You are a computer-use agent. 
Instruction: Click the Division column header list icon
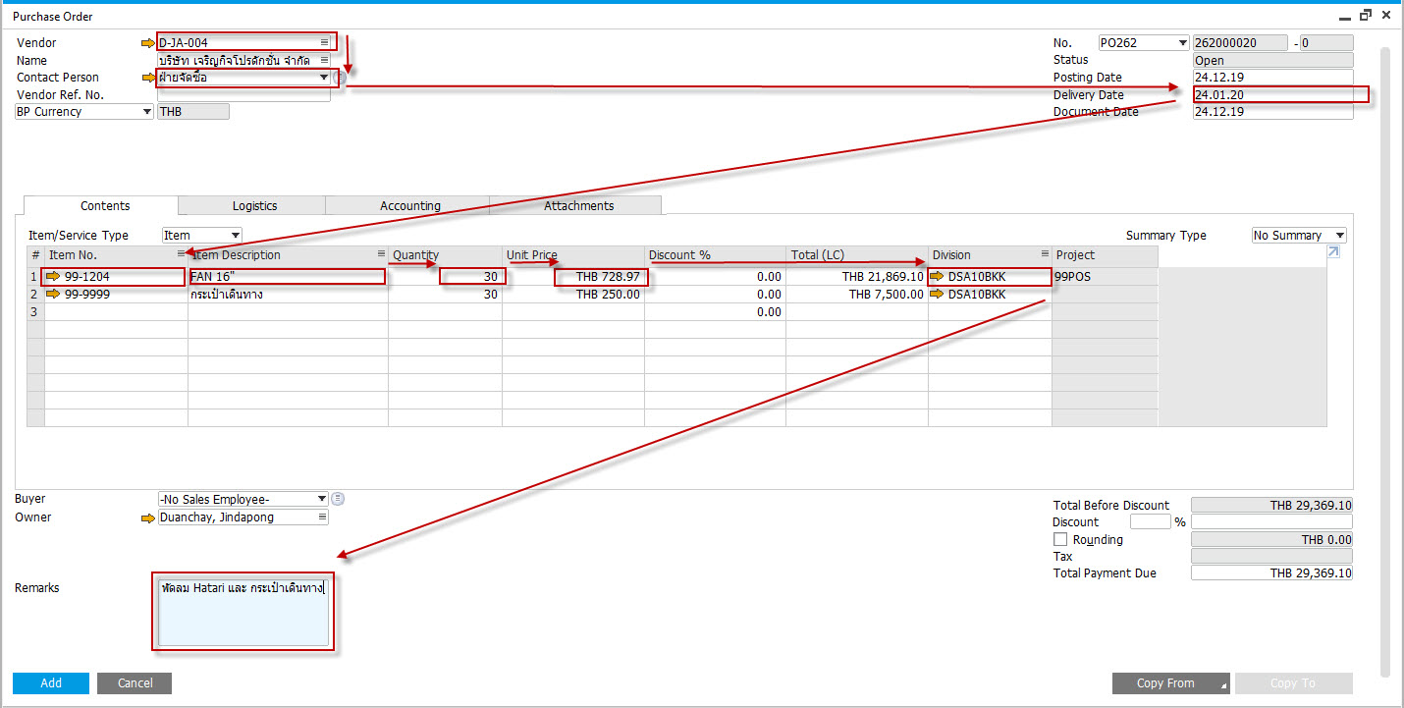click(1044, 255)
